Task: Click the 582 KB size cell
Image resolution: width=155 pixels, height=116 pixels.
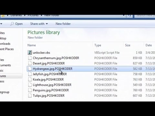Action: [137, 69]
